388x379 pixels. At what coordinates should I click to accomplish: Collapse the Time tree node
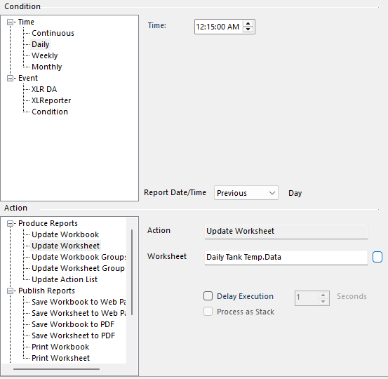pos(10,22)
